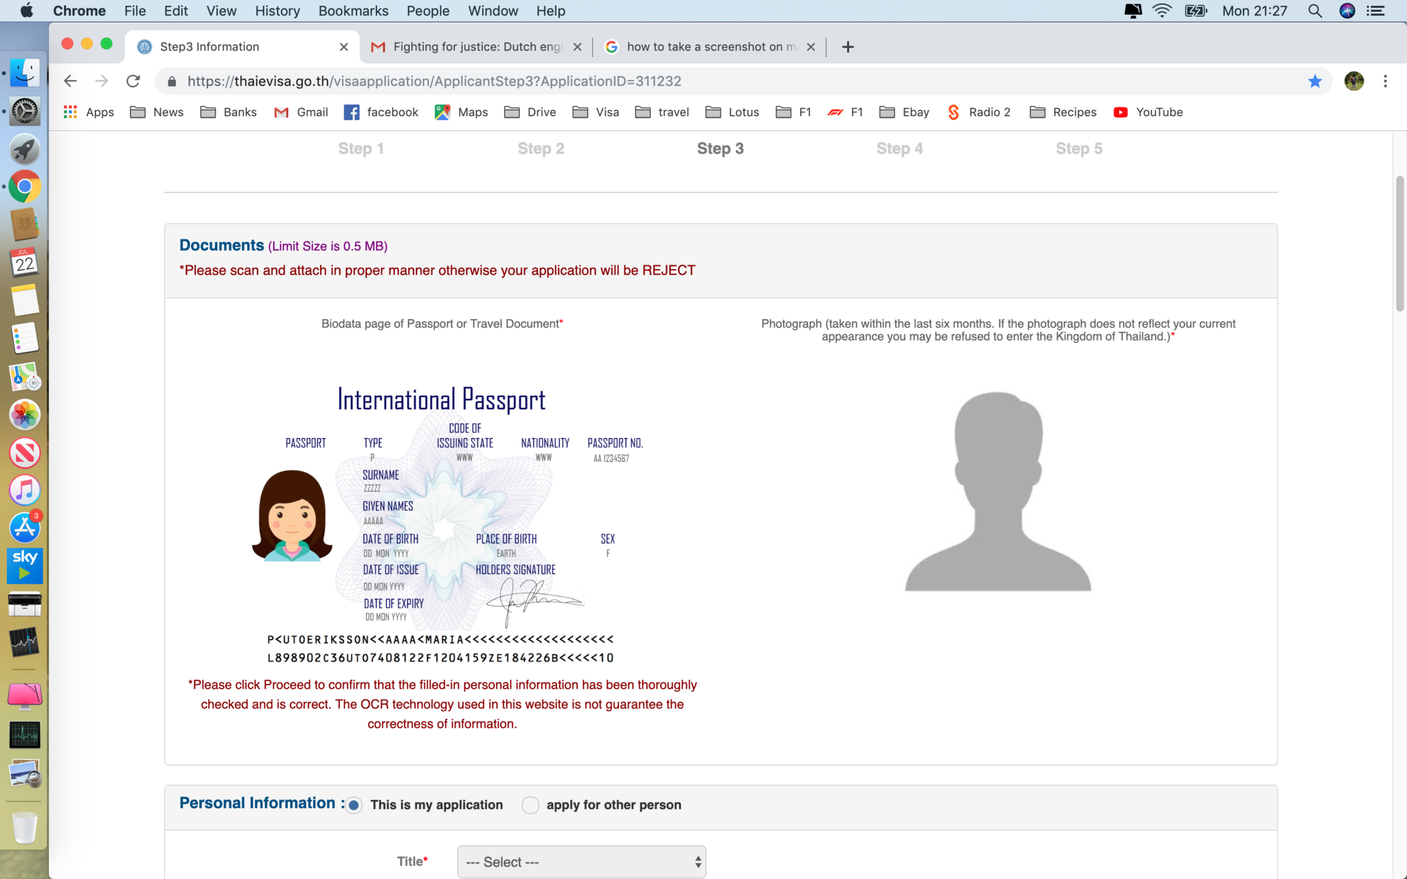Click the Wi-Fi status icon

coord(1162,11)
